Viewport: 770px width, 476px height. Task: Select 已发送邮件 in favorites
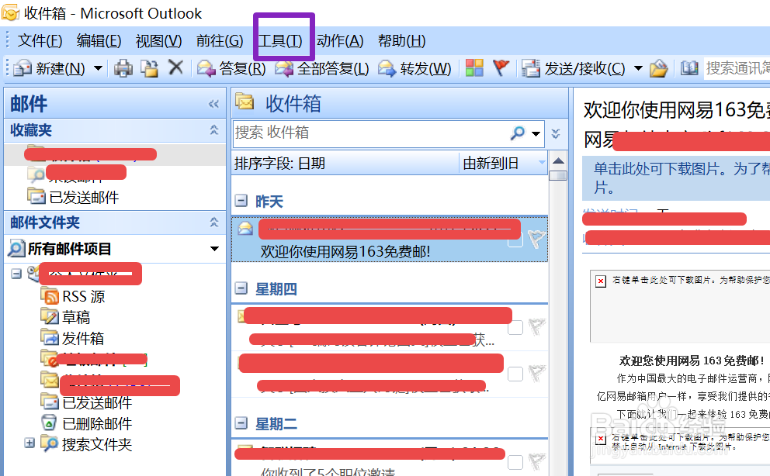coord(73,197)
